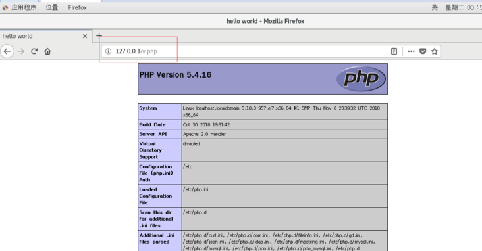This screenshot has width=482, height=251.
Task: Save page to Pocket icon
Action: tap(423, 51)
